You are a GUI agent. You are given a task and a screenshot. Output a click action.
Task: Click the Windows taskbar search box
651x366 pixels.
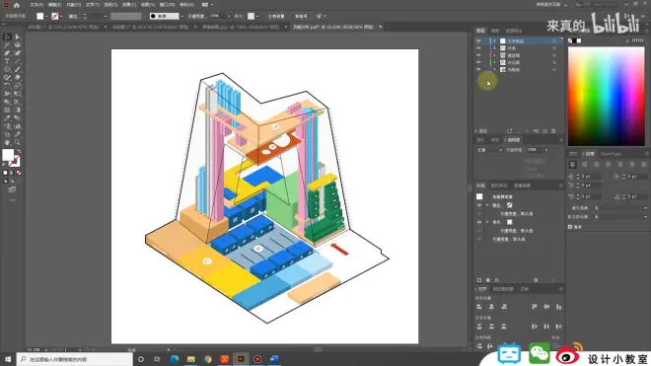tap(75, 359)
